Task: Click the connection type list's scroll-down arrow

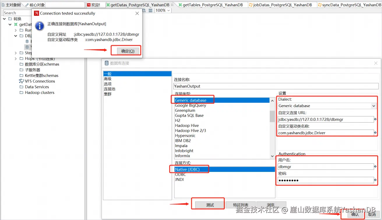Action: point(272,156)
